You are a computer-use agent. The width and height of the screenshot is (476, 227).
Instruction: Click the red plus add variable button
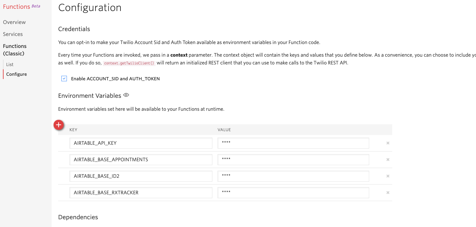pyautogui.click(x=59, y=125)
